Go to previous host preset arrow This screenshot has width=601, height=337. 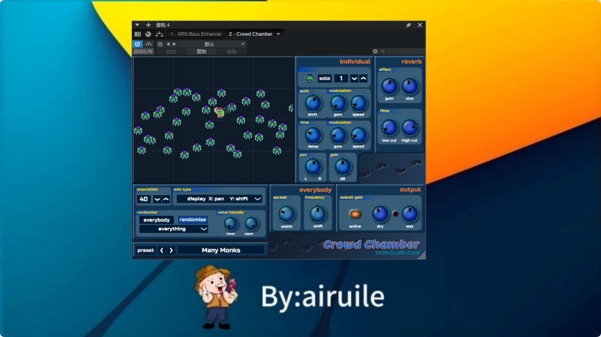point(168,44)
